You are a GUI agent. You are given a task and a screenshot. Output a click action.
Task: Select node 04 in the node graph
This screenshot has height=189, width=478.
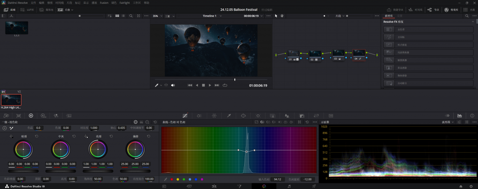click(x=358, y=54)
